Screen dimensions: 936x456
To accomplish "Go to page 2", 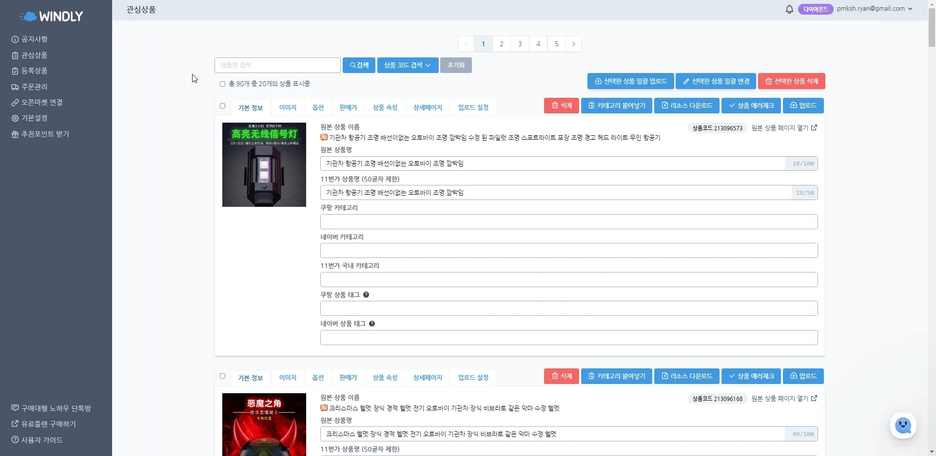I will point(502,44).
